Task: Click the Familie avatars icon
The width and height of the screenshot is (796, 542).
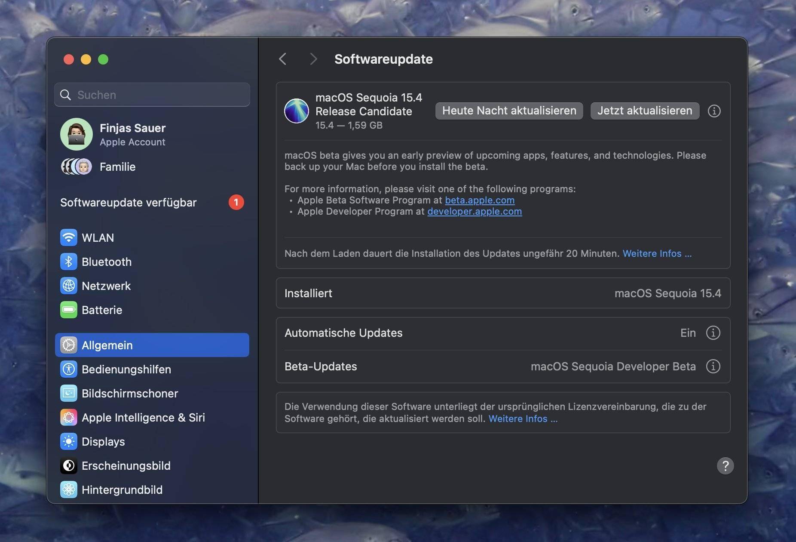Action: pyautogui.click(x=77, y=166)
